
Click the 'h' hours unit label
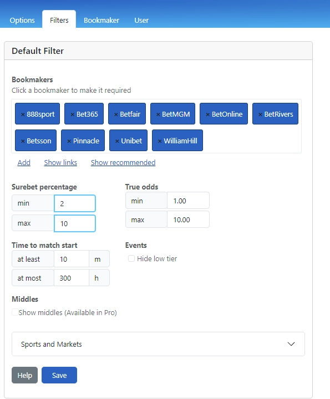(x=99, y=278)
